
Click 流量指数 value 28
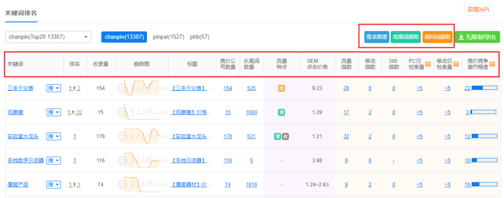(346, 88)
